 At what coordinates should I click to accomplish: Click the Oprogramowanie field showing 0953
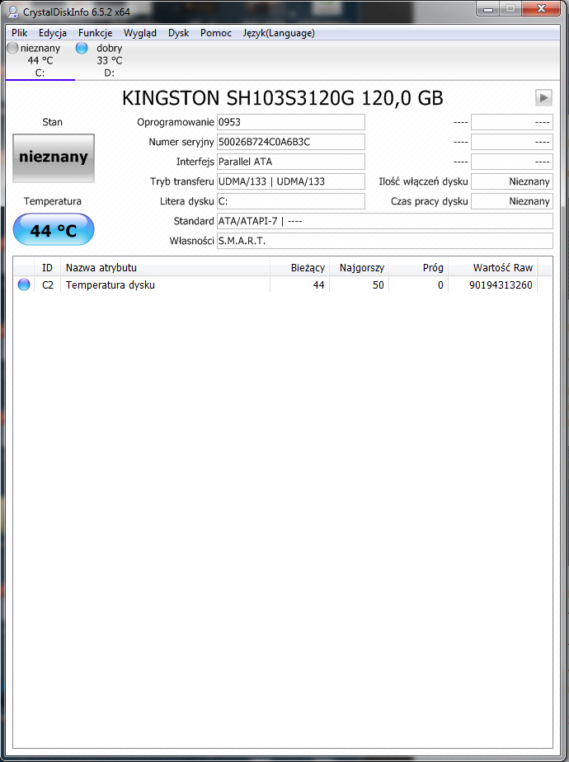(x=290, y=122)
